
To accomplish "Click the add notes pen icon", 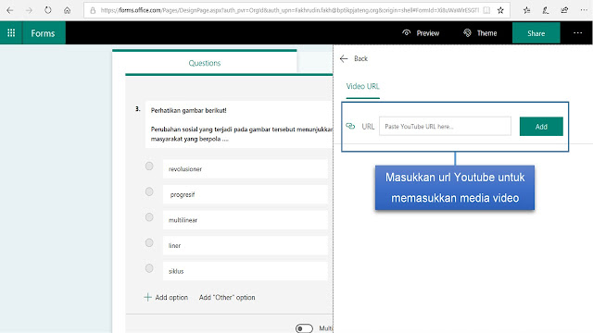I will [546, 10].
